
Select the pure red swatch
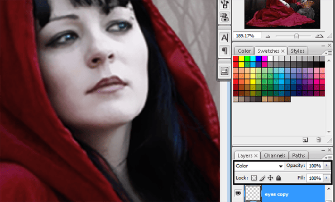click(236, 59)
